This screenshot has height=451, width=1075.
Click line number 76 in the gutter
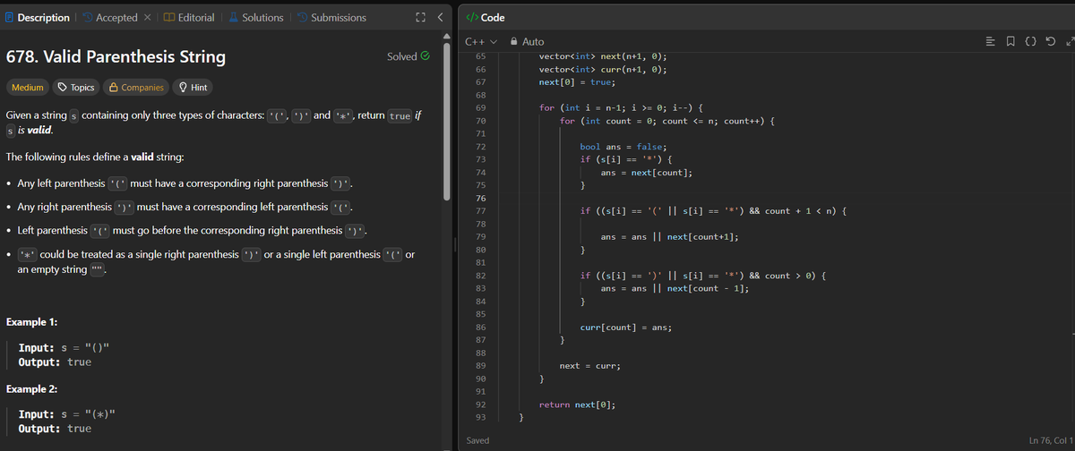click(479, 198)
